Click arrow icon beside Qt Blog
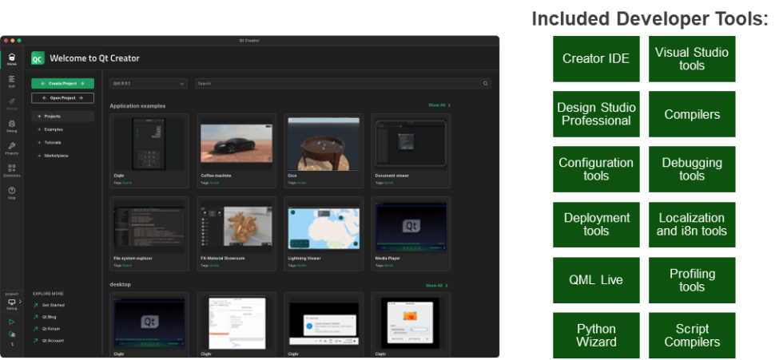Viewport: 783px width, 360px height. point(35,317)
